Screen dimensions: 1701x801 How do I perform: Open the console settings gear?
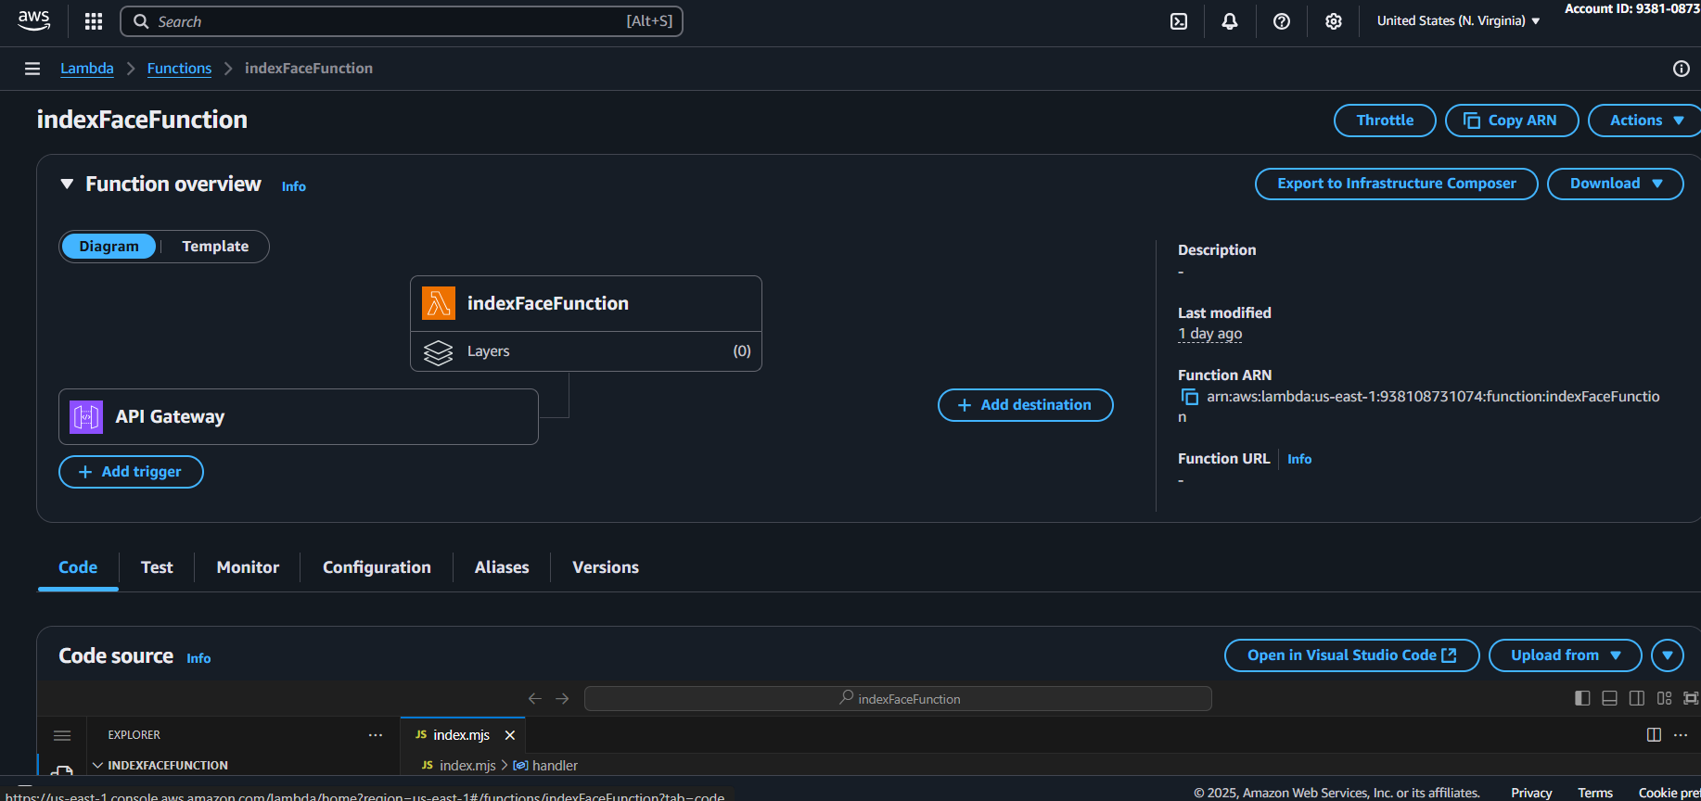pyautogui.click(x=1334, y=21)
